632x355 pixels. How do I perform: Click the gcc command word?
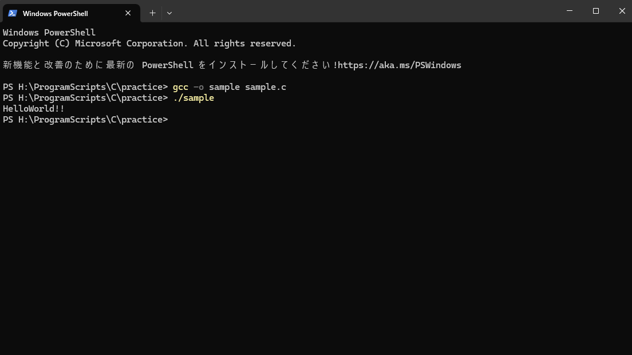(x=180, y=87)
